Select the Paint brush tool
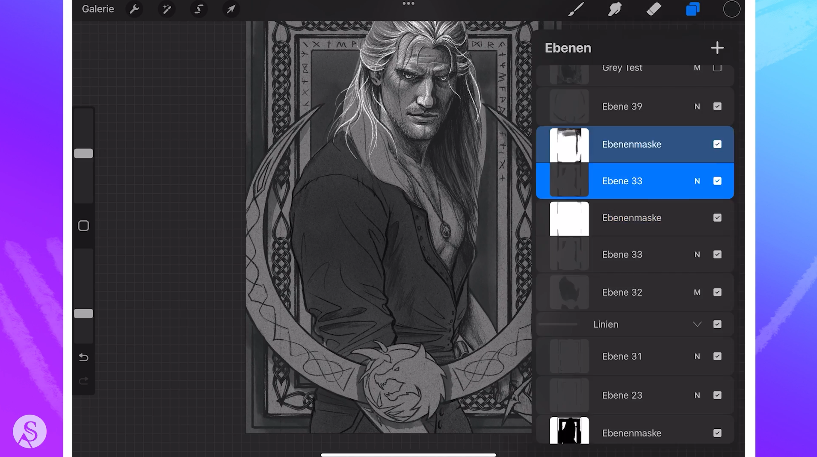The height and width of the screenshot is (457, 817). (x=576, y=9)
